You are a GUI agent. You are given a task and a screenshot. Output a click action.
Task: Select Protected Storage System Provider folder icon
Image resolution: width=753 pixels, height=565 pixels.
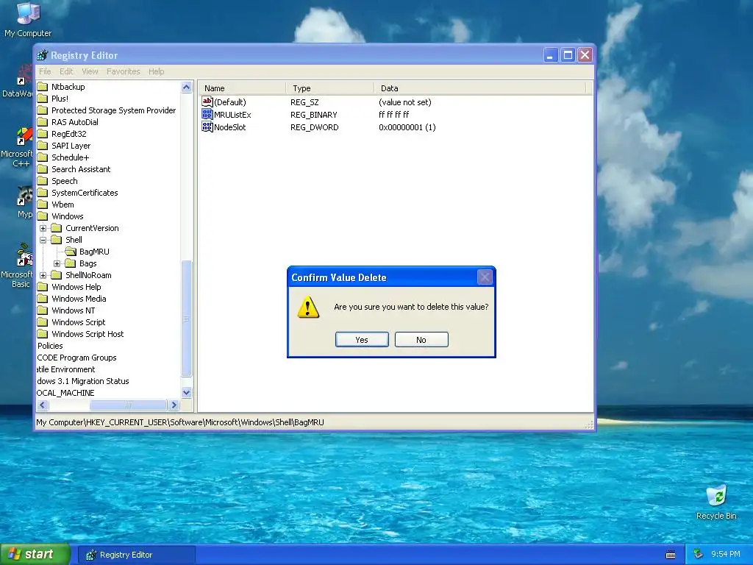[x=43, y=110]
